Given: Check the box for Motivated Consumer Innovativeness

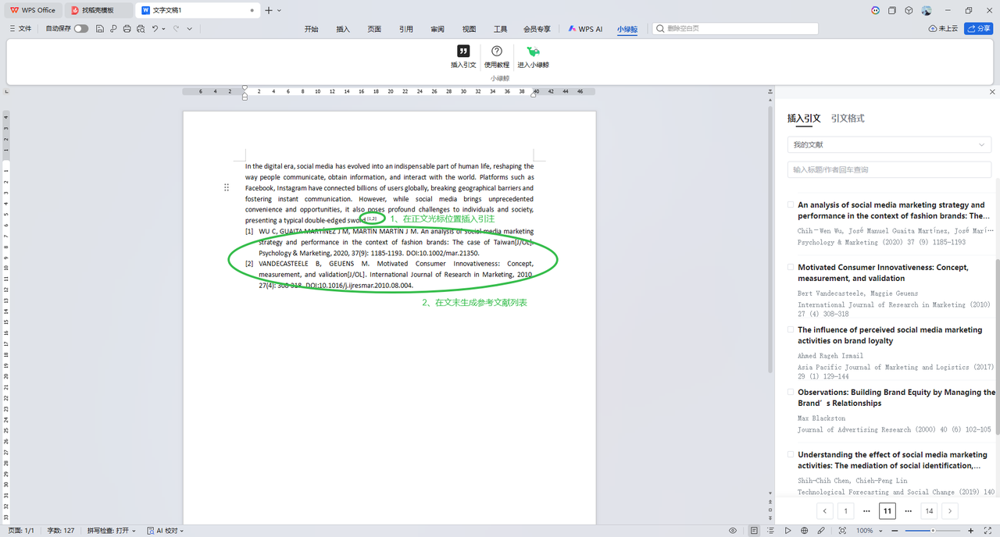Looking at the screenshot, I should 791,267.
